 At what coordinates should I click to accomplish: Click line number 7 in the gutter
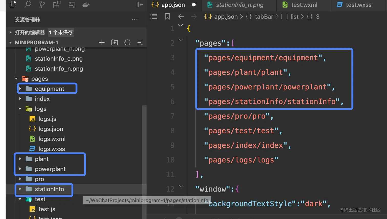[x=172, y=116]
